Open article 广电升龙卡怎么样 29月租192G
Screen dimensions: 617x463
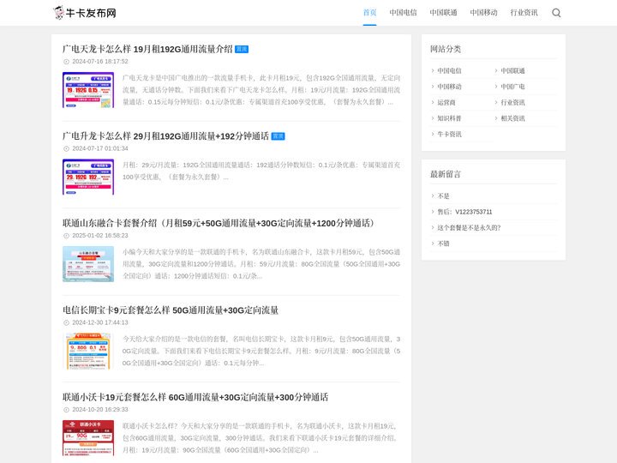pos(165,136)
